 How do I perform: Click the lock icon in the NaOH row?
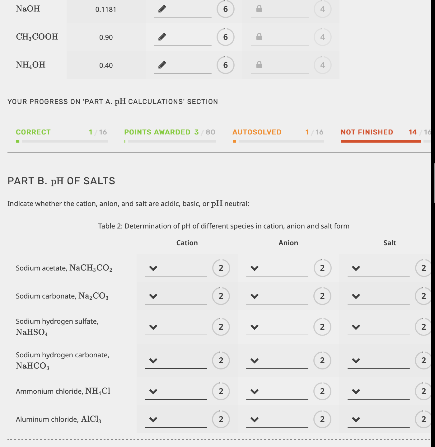click(x=259, y=9)
